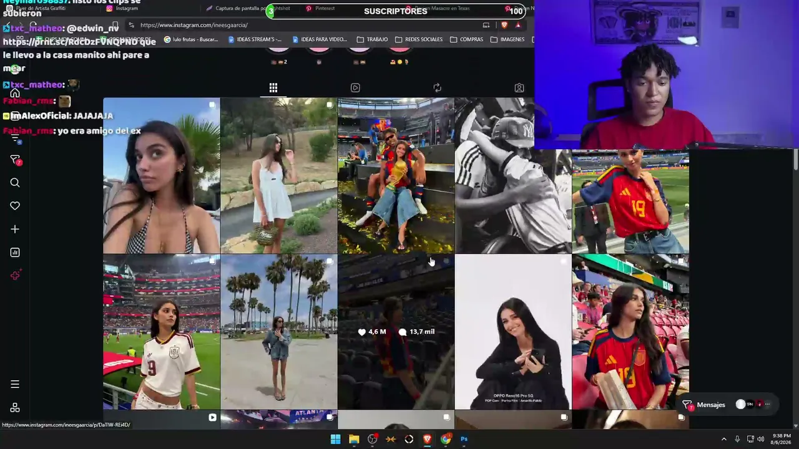The width and height of the screenshot is (799, 449).
Task: Switch to the reposts tab
Action: coord(437,88)
